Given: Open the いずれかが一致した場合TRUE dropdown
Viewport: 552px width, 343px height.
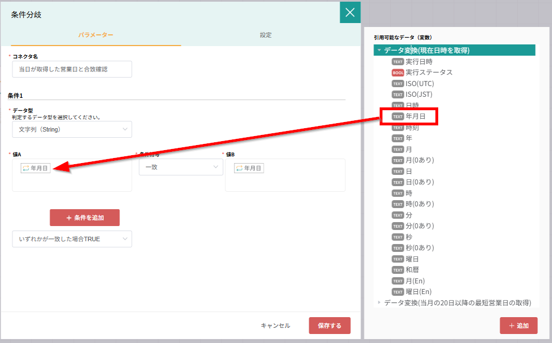Looking at the screenshot, I should [x=72, y=239].
